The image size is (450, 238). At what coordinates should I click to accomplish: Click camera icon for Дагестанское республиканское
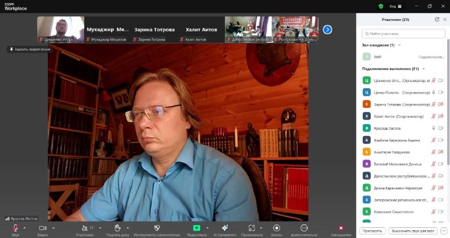pyautogui.click(x=441, y=176)
